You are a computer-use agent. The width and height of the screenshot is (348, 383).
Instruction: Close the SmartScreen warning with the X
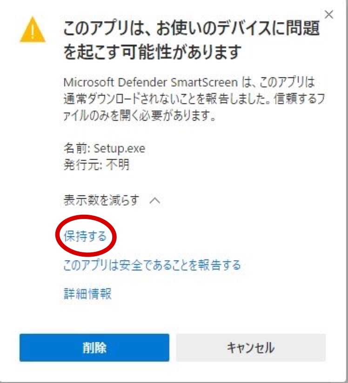click(x=329, y=14)
